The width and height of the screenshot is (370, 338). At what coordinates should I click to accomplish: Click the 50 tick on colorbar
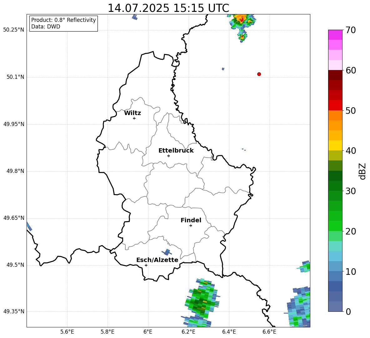click(351, 110)
